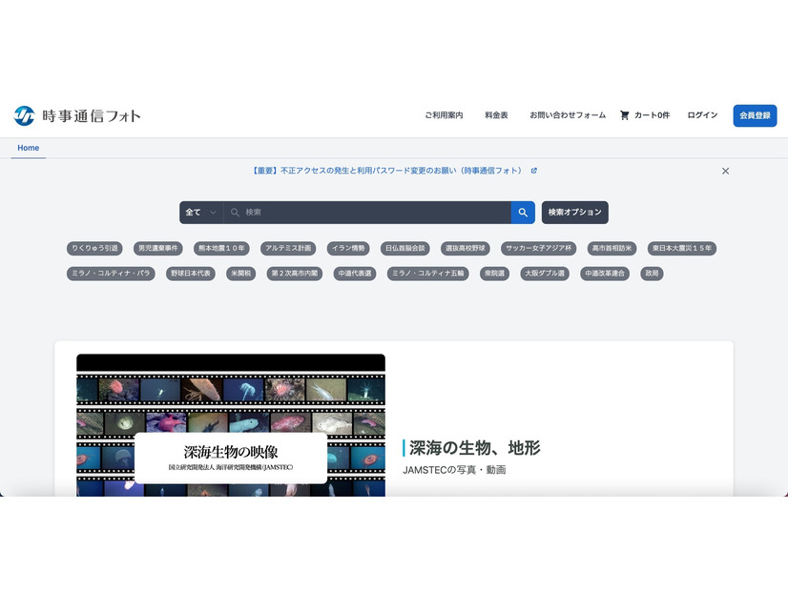Click the 会員登録 button

755,115
